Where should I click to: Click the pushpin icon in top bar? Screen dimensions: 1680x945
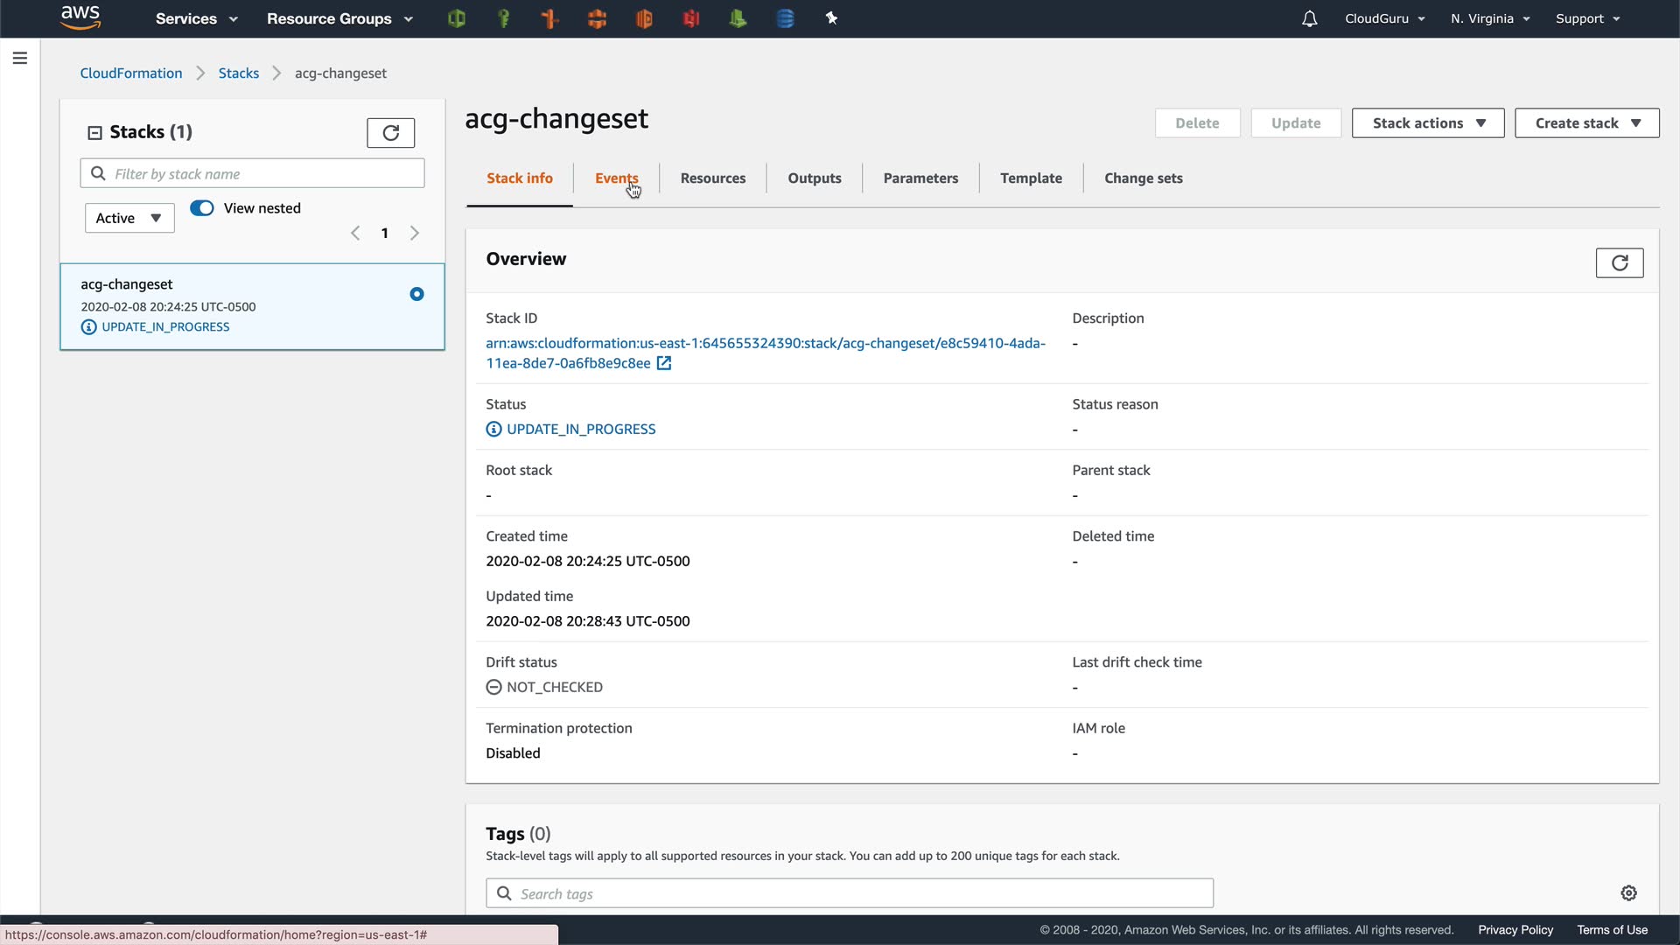[831, 18]
